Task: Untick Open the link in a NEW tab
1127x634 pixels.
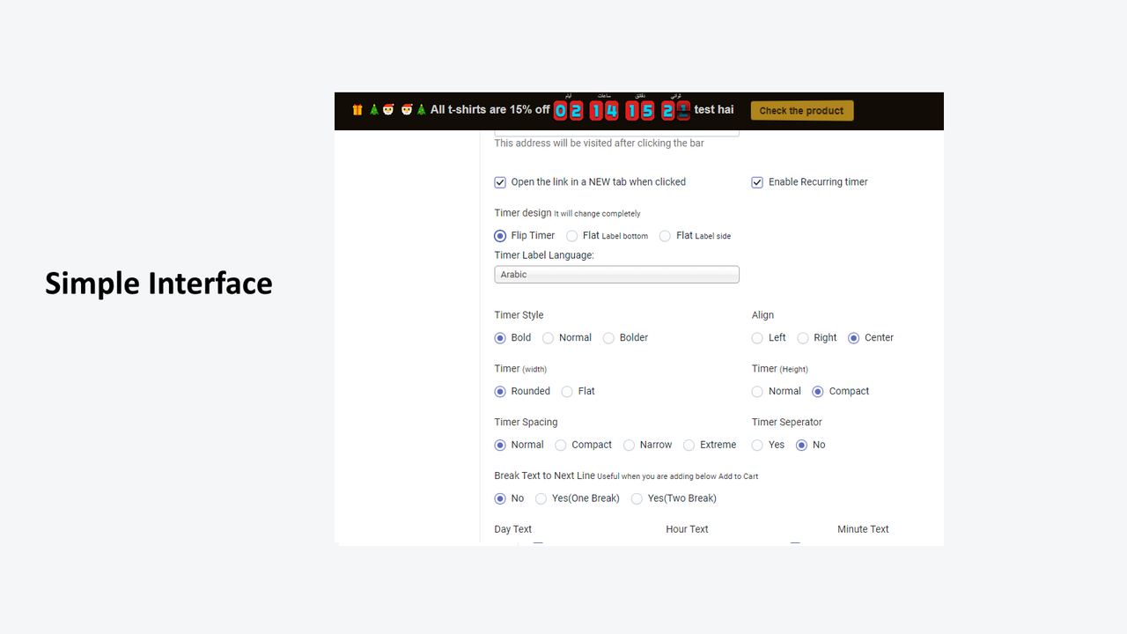Action: tap(500, 182)
